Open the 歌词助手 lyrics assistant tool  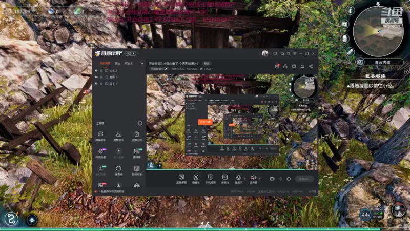[136, 170]
